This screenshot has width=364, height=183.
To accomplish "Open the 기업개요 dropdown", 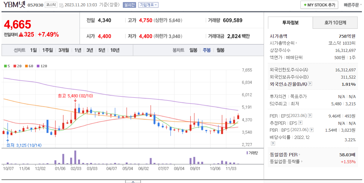I will click(x=148, y=5).
